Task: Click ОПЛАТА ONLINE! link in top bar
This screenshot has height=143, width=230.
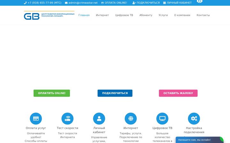Action: (116, 3)
